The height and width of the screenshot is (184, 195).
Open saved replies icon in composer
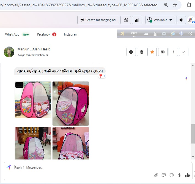click(164, 175)
